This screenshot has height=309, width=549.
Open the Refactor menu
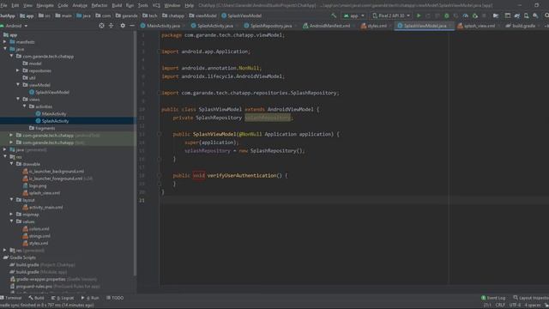point(100,5)
